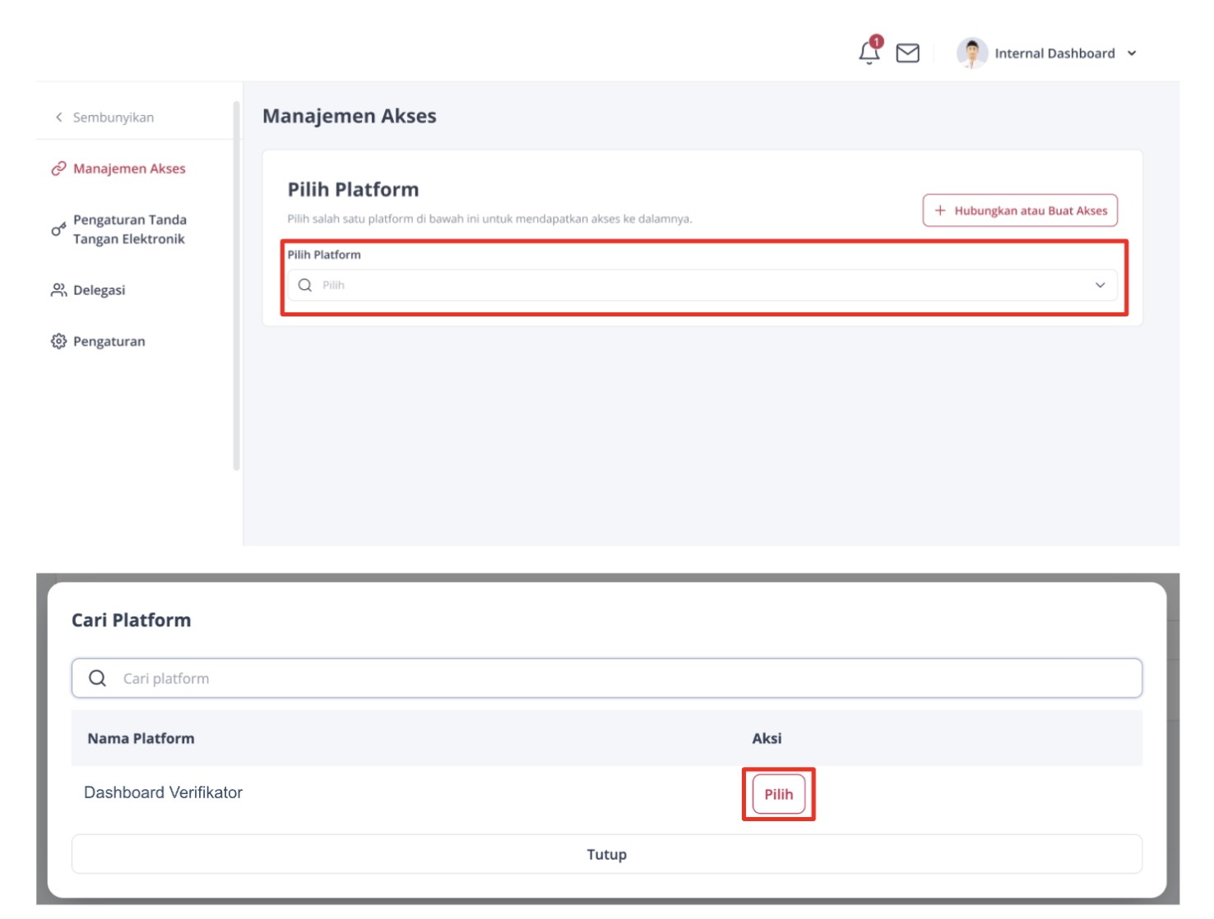Open the Pengaturan menu item

(109, 341)
